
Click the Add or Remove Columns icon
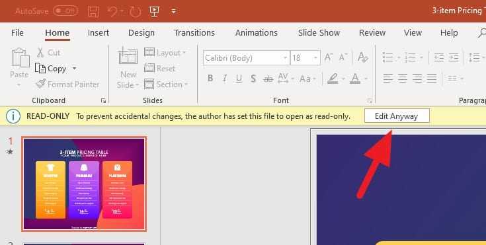tap(452, 79)
